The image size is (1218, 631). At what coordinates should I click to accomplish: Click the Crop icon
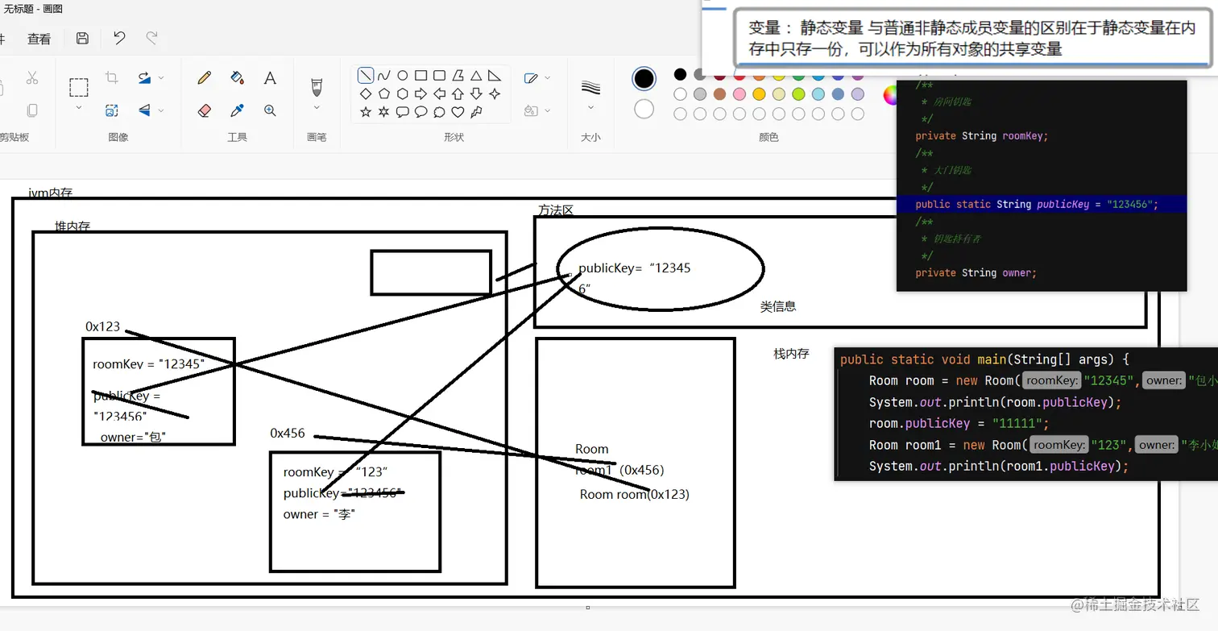point(112,77)
